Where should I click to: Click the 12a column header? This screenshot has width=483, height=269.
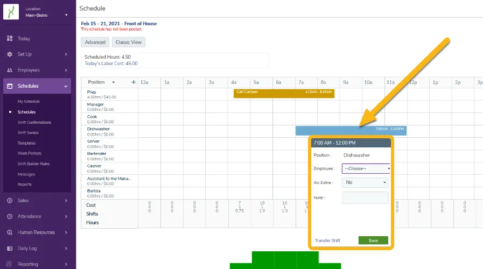(144, 82)
